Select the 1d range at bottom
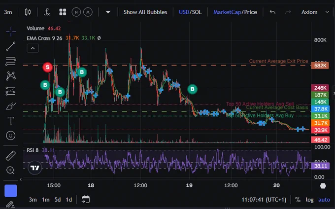 point(69,200)
